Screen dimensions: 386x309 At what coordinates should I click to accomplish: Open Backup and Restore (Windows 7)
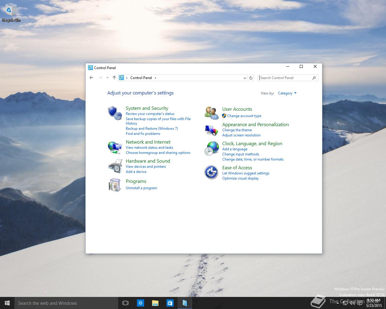[x=152, y=129]
